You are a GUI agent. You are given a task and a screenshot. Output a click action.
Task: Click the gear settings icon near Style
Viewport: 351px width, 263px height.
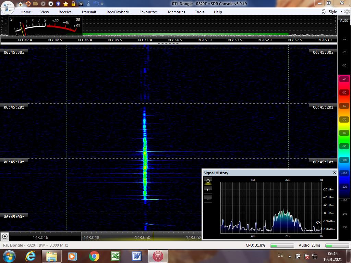pyautogui.click(x=347, y=12)
